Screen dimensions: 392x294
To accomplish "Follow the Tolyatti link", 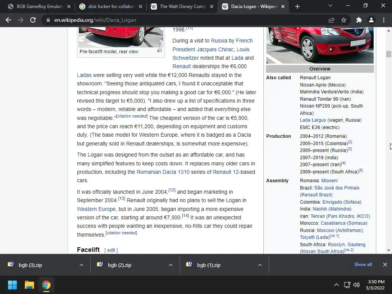I will 307,237.
